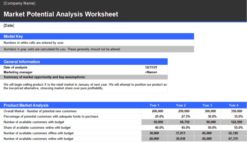The height and width of the screenshot is (142, 247).
Task: Click the 25.0% cell
Action: coord(155,116)
